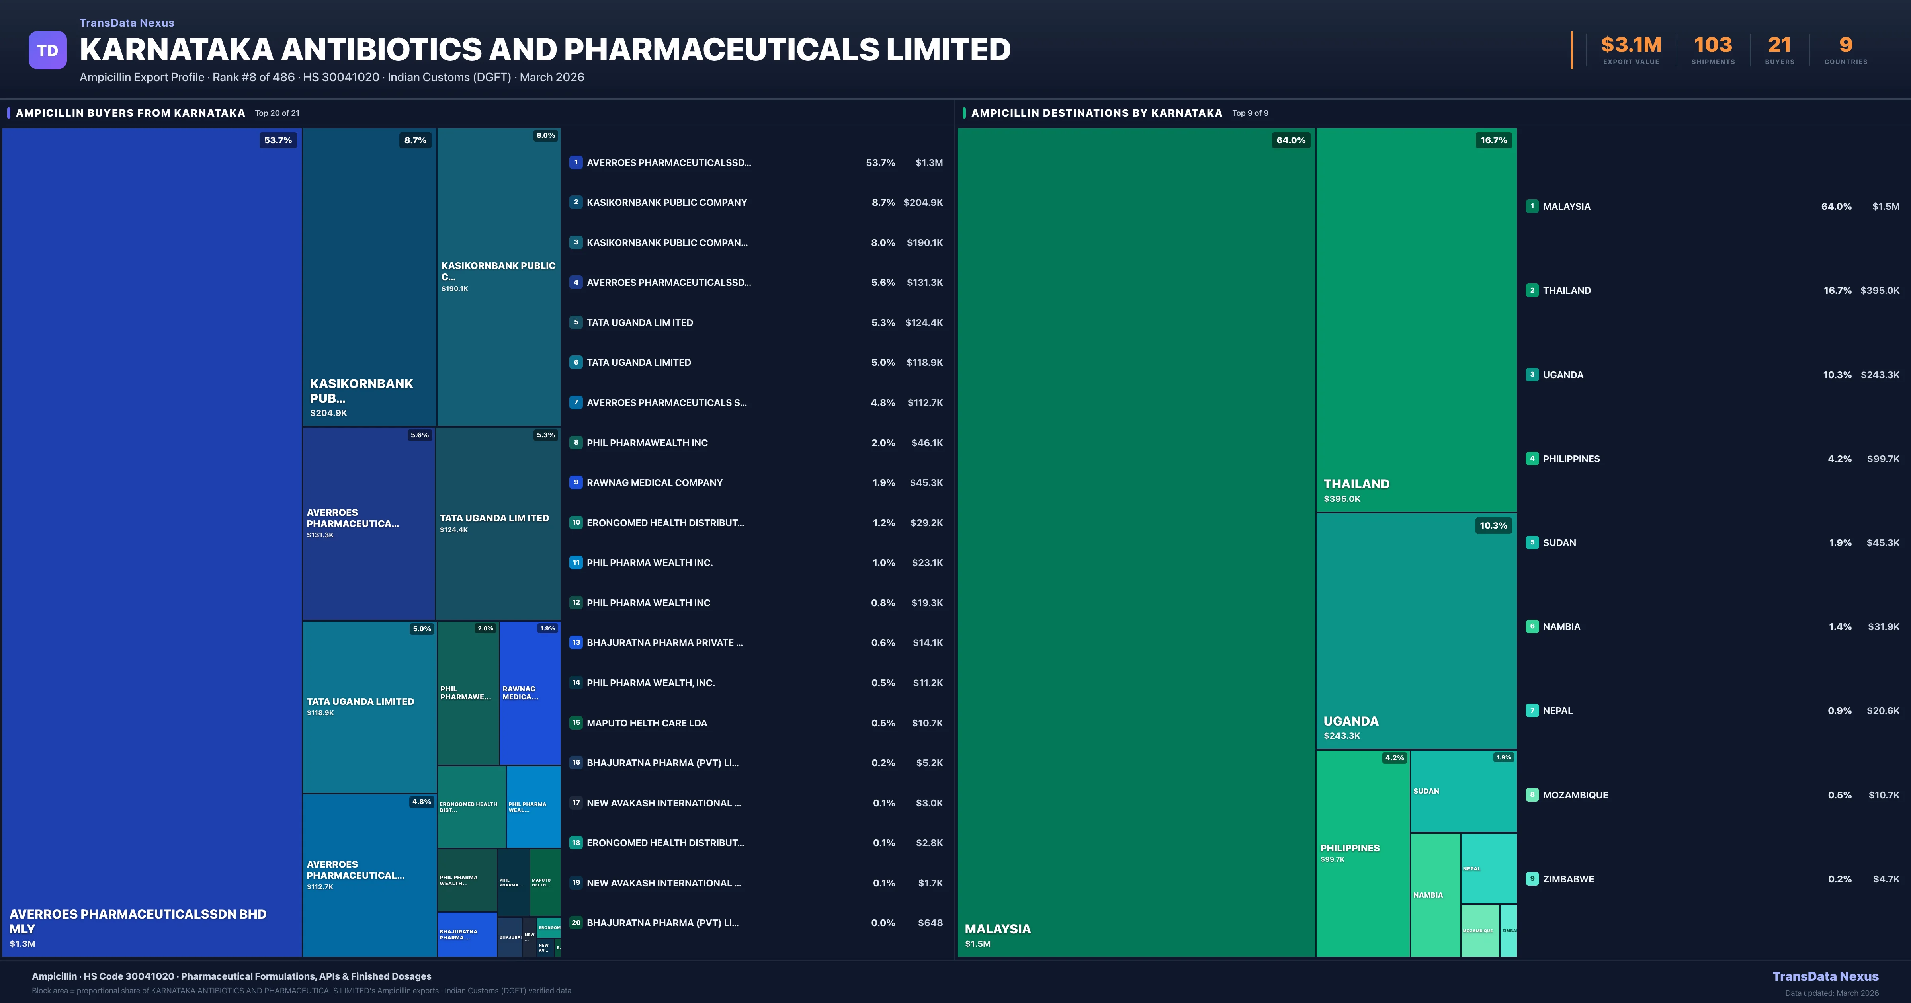The image size is (1911, 1003).
Task: Click the Rawnag Medica treemap tile
Action: [x=530, y=693]
